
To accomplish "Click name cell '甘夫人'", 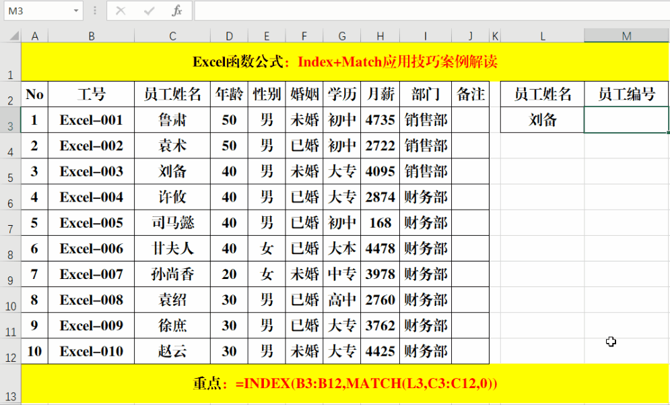I will click(172, 248).
